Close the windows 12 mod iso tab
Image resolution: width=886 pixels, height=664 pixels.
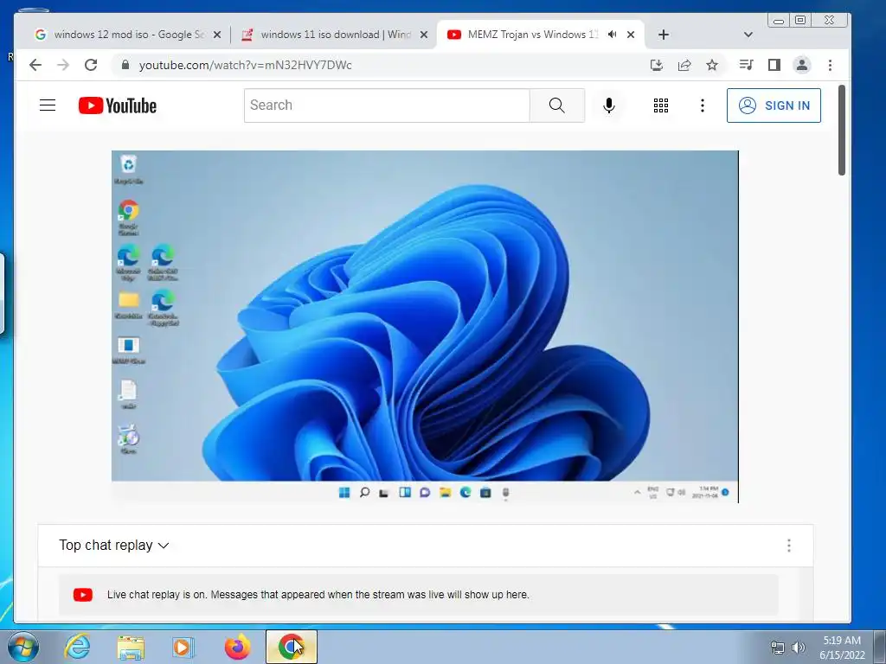(x=217, y=35)
